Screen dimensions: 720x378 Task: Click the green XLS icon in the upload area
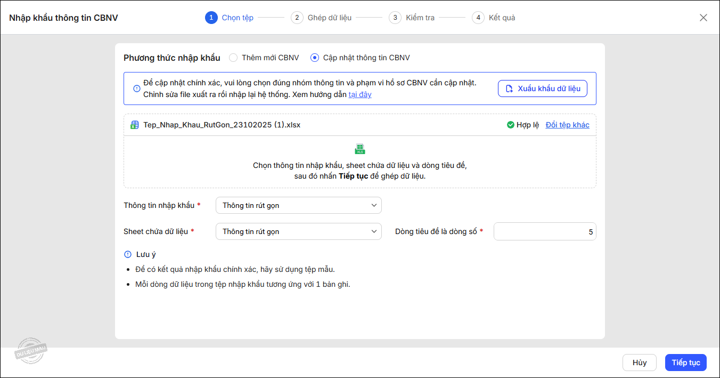point(360,149)
